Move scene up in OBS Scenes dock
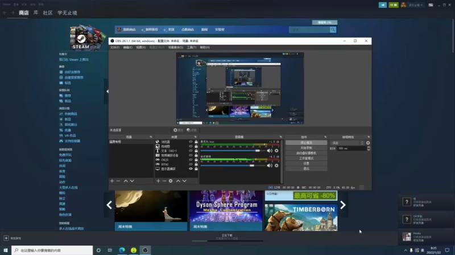 pos(126,181)
